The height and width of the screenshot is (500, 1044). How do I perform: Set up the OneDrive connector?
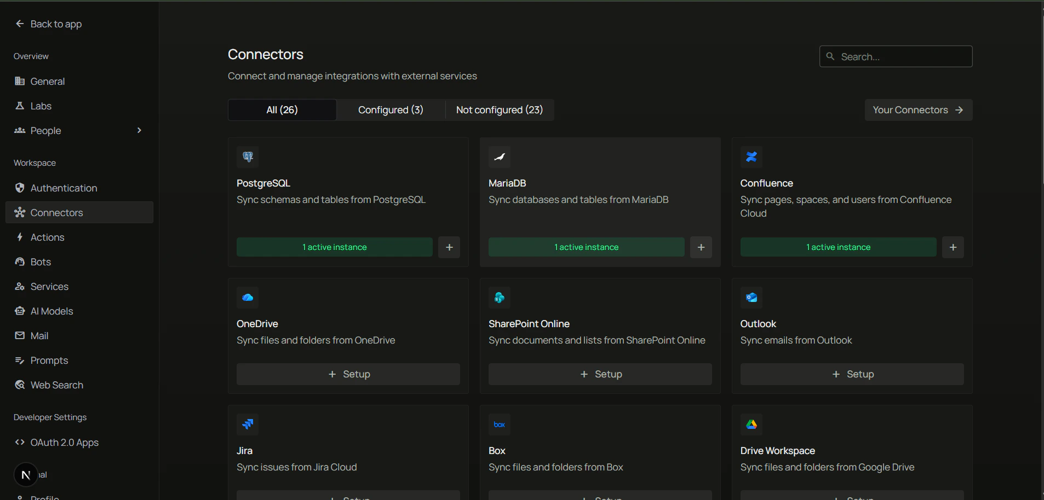[348, 374]
